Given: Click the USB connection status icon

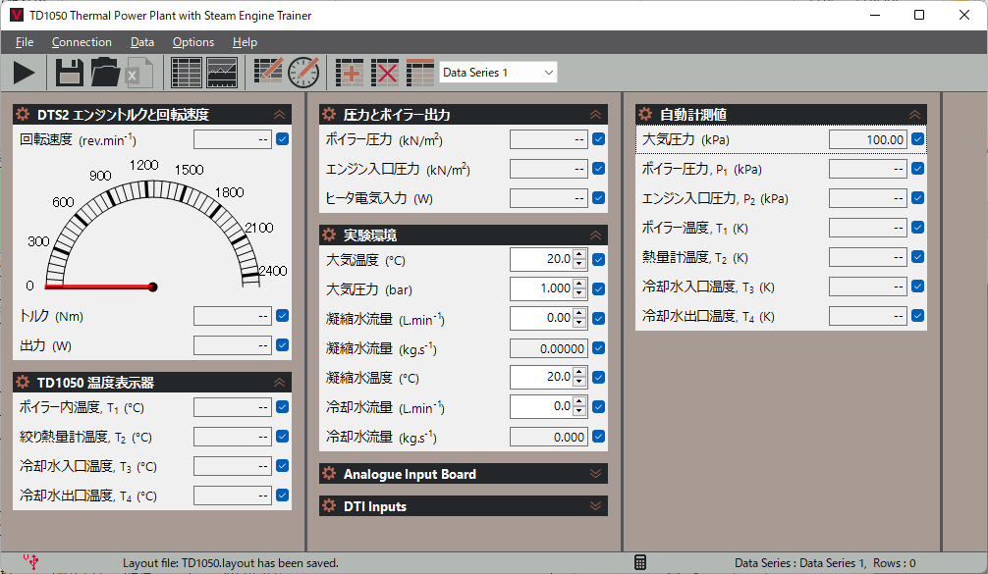Looking at the screenshot, I should point(31,561).
